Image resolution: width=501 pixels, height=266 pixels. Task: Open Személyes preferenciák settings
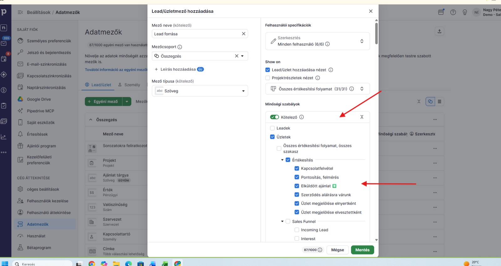coord(44,41)
